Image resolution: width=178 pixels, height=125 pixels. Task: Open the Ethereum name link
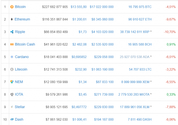pyautogui.click(x=22, y=19)
